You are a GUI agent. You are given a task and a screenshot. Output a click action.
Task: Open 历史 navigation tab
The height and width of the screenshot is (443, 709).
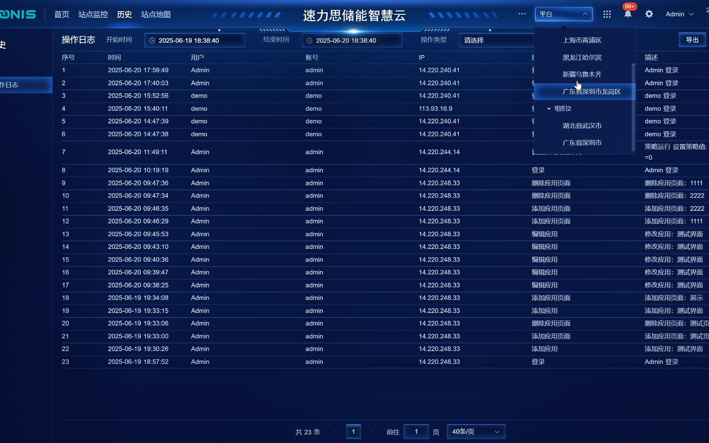point(124,14)
